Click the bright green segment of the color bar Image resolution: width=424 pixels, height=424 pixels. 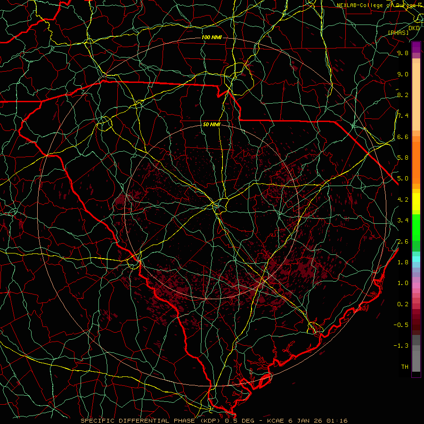pyautogui.click(x=416, y=227)
